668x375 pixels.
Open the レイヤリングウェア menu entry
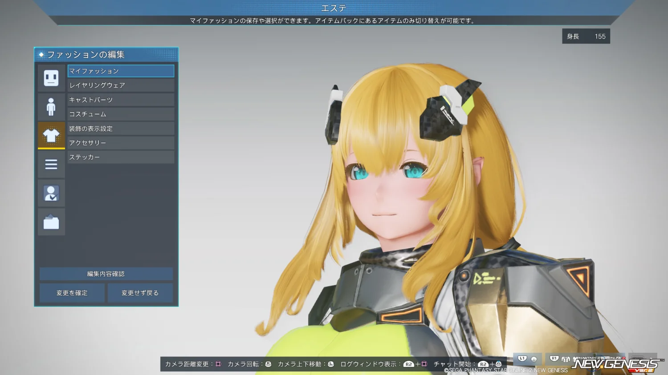[121, 85]
